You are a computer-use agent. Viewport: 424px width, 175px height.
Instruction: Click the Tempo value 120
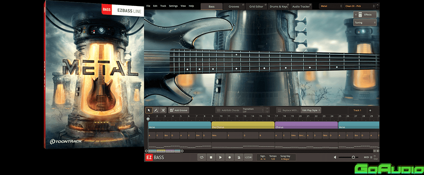273,159
